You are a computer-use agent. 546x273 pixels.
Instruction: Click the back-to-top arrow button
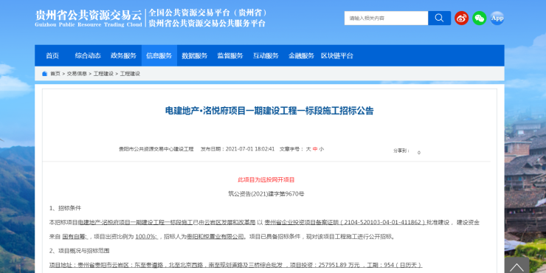coord(516,266)
